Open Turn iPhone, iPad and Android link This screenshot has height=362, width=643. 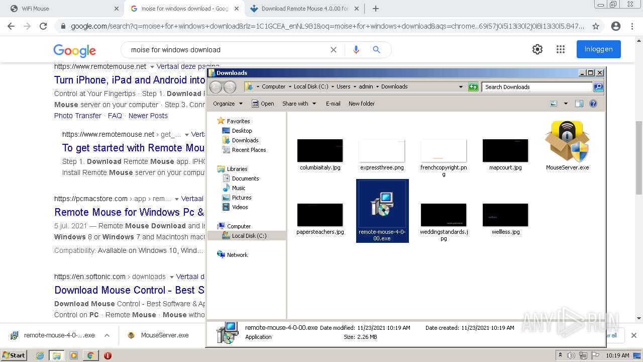click(x=130, y=80)
